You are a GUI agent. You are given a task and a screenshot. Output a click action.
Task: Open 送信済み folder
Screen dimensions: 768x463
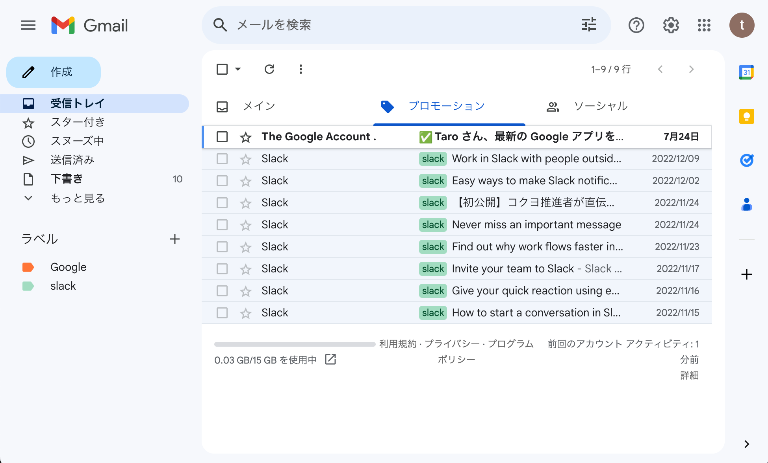click(95, 160)
